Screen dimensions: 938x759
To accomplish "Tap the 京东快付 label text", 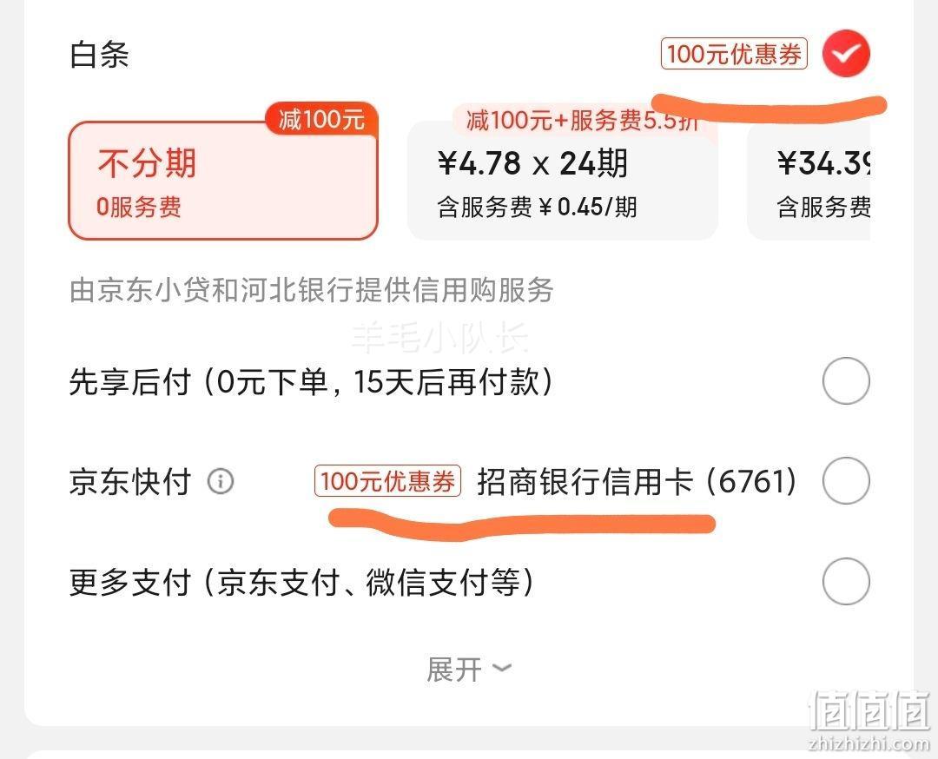I will pyautogui.click(x=130, y=481).
